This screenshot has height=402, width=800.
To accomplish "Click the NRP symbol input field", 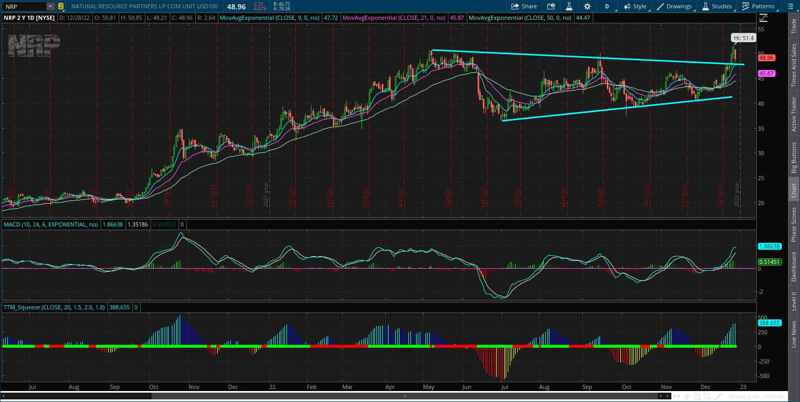I will click(24, 6).
